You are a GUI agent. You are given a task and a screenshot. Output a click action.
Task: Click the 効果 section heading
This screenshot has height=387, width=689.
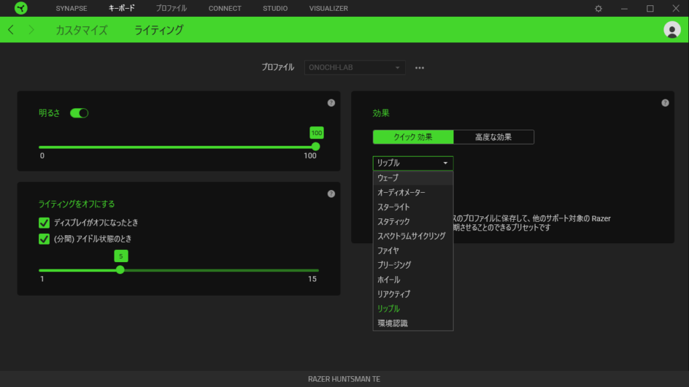[381, 113]
